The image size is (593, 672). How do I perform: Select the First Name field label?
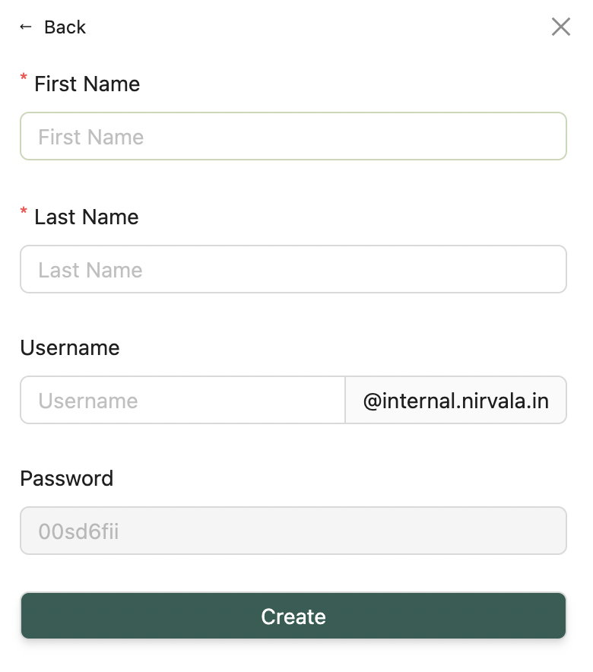87,84
